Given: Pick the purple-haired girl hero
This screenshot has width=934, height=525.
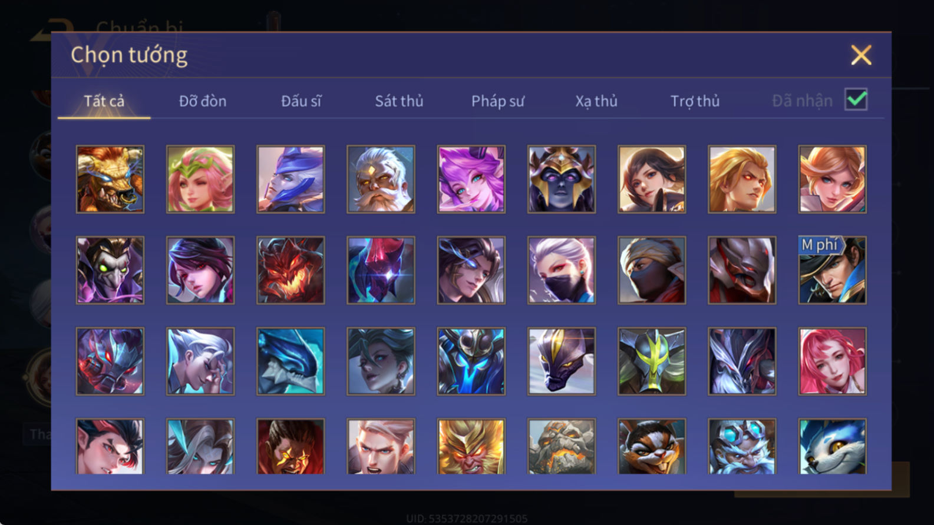Looking at the screenshot, I should coord(471,180).
